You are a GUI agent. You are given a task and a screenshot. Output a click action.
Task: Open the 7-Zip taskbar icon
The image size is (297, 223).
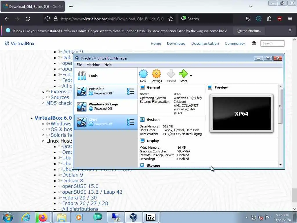point(151,217)
